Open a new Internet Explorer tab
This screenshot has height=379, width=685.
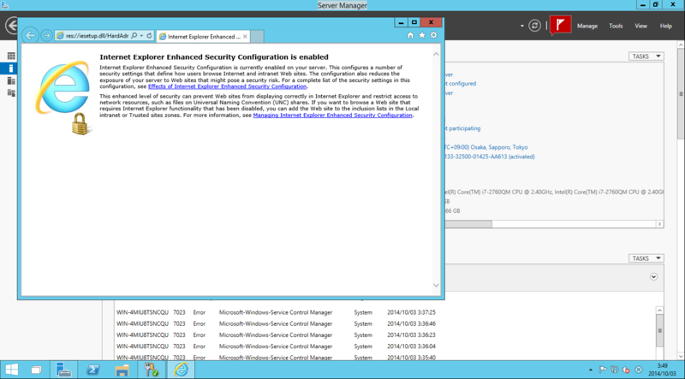click(x=258, y=36)
